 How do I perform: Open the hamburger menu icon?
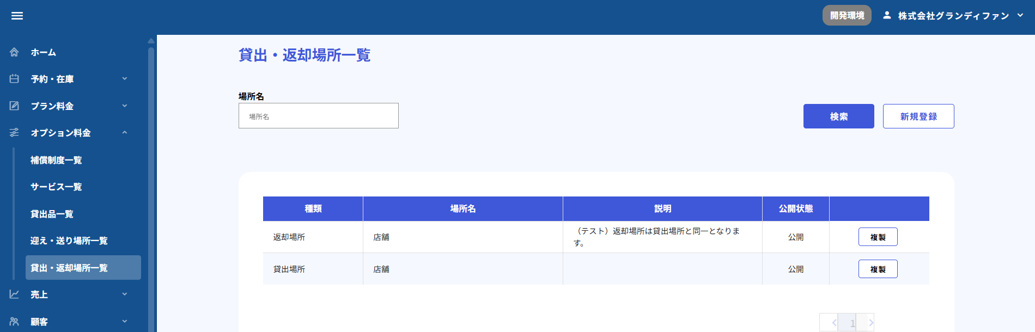pyautogui.click(x=17, y=16)
